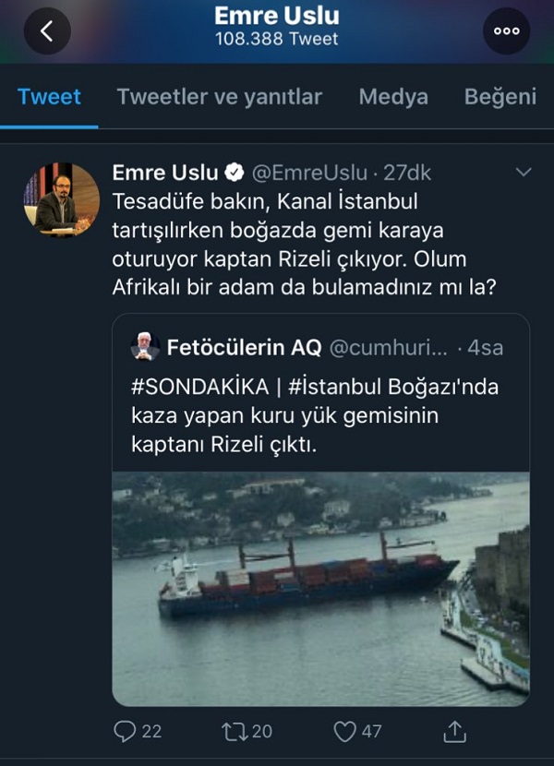The width and height of the screenshot is (554, 766).
Task: Switch to Tweetler ve yanıtlar tab
Action: coord(220,97)
